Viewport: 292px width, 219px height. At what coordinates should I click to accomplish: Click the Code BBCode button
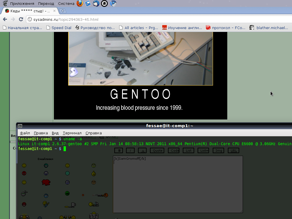[x=174, y=151]
